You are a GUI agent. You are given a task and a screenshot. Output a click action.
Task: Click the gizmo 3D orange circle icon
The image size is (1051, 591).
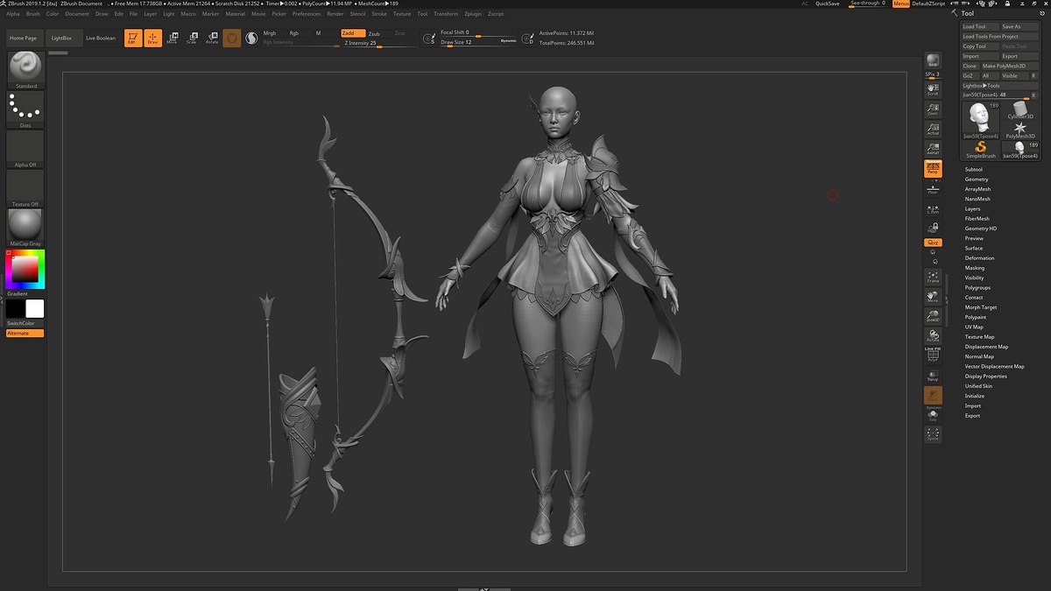coord(232,38)
